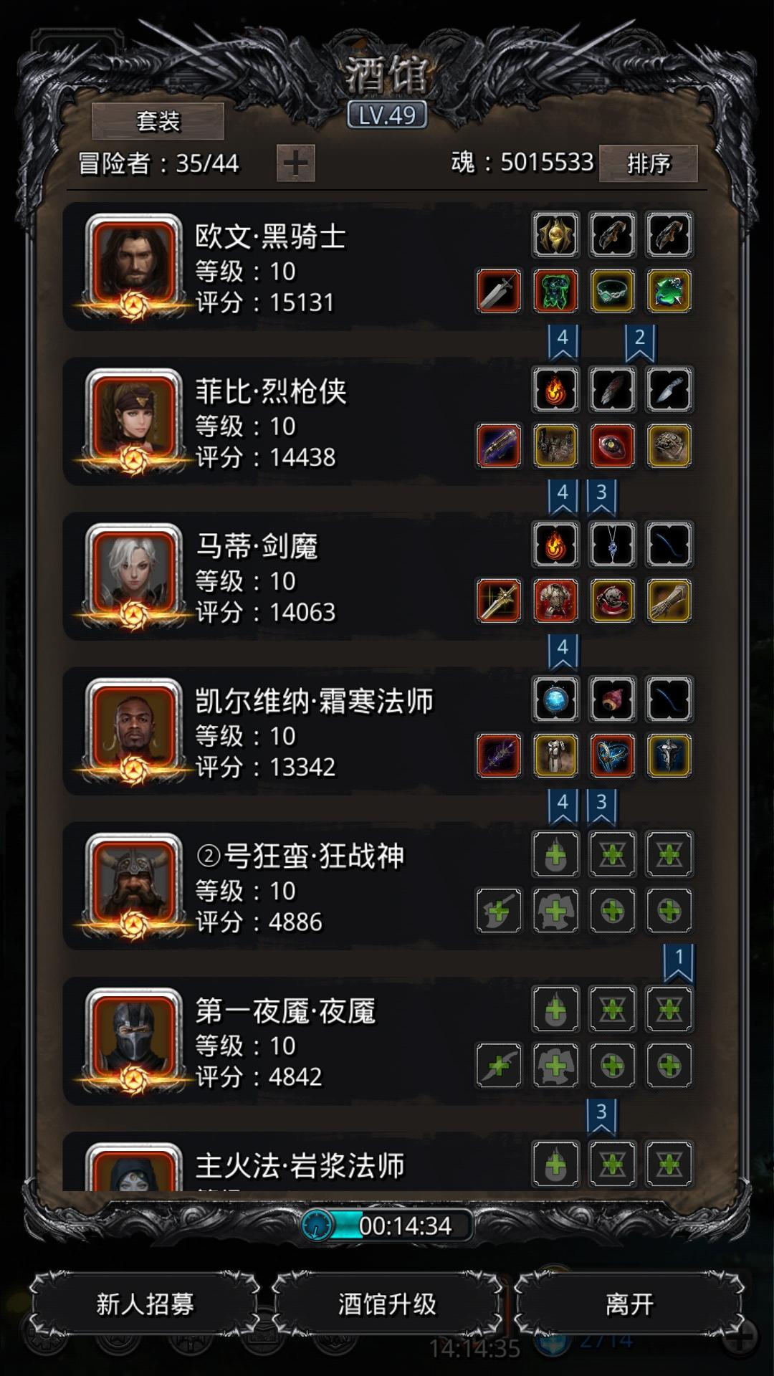The height and width of the screenshot is (1376, 774).
Task: Tap 菲比·烈枪侠's gun weapon slot
Action: 499,446
